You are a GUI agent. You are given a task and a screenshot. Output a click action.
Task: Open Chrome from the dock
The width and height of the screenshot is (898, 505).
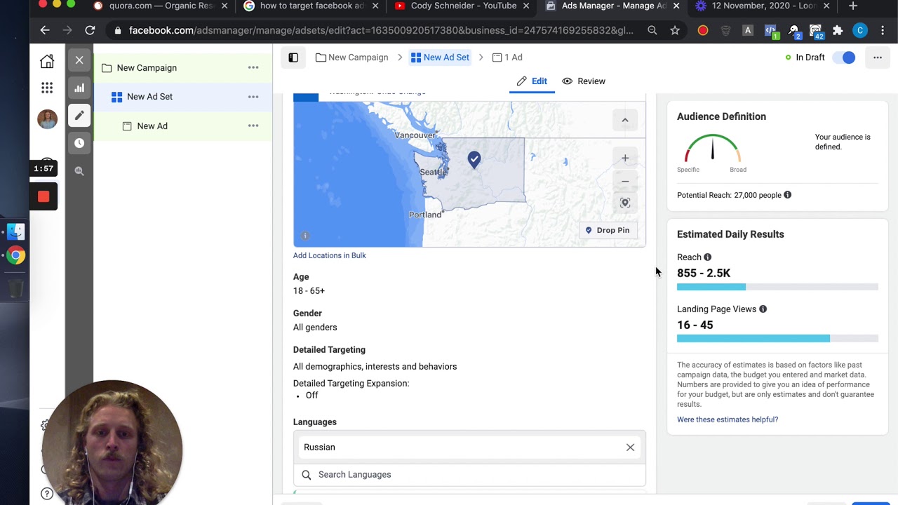click(x=15, y=256)
